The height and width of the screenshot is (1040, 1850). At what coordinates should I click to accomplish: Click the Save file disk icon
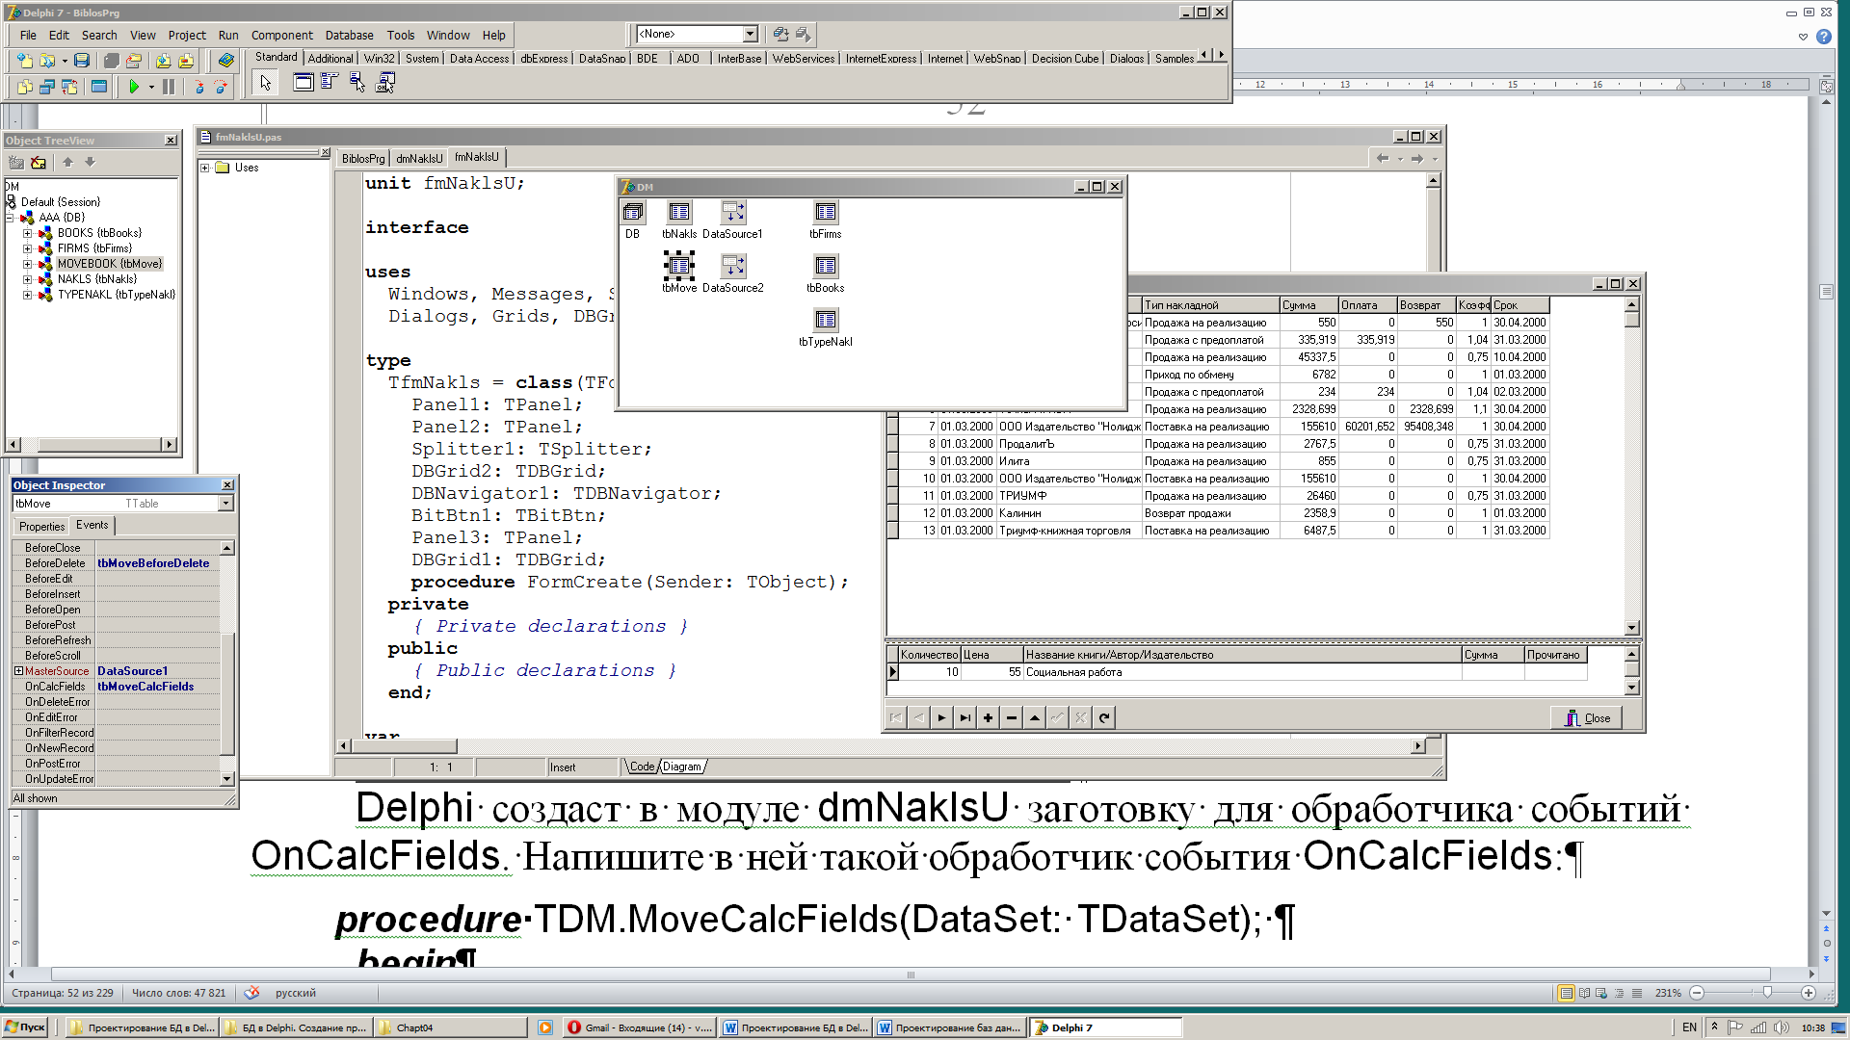coord(82,61)
